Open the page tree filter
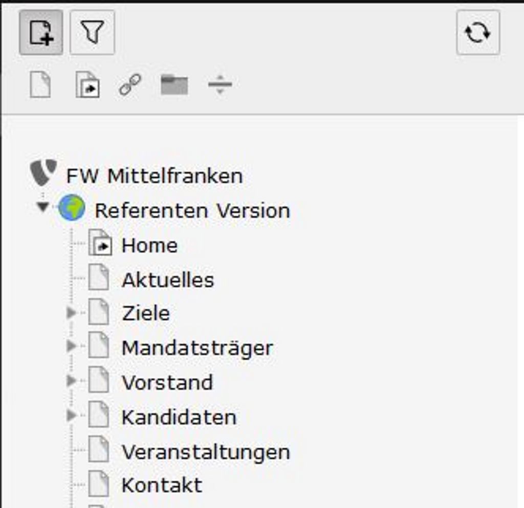 92,32
